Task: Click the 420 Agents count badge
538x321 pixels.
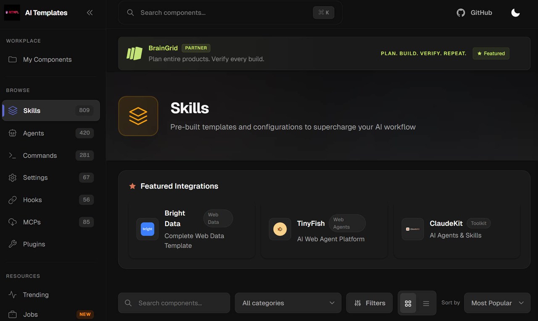Action: tap(84, 133)
